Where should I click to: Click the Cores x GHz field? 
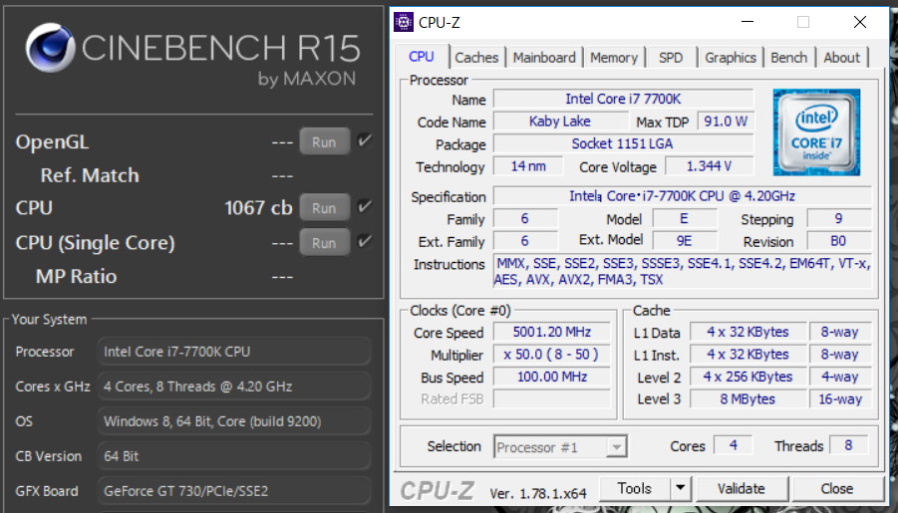tap(233, 385)
